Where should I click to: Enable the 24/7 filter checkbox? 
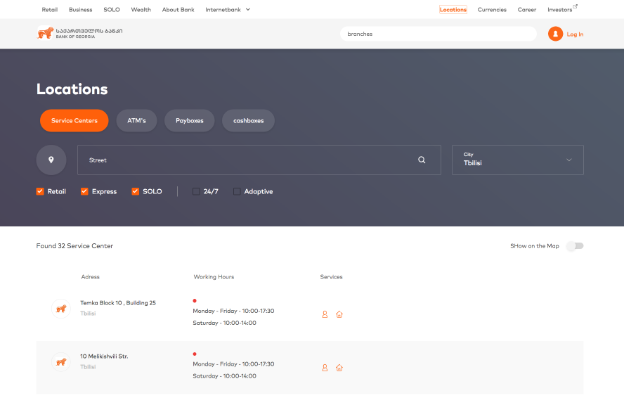[x=196, y=191]
